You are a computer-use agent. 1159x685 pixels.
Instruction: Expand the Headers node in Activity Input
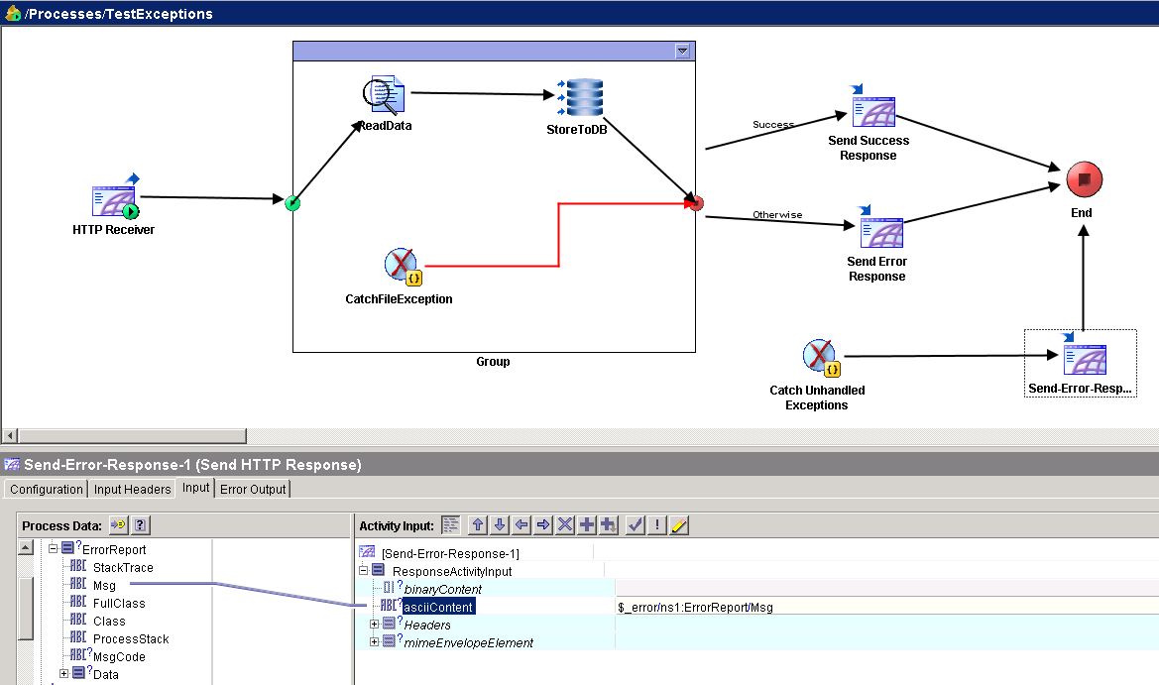tap(374, 625)
